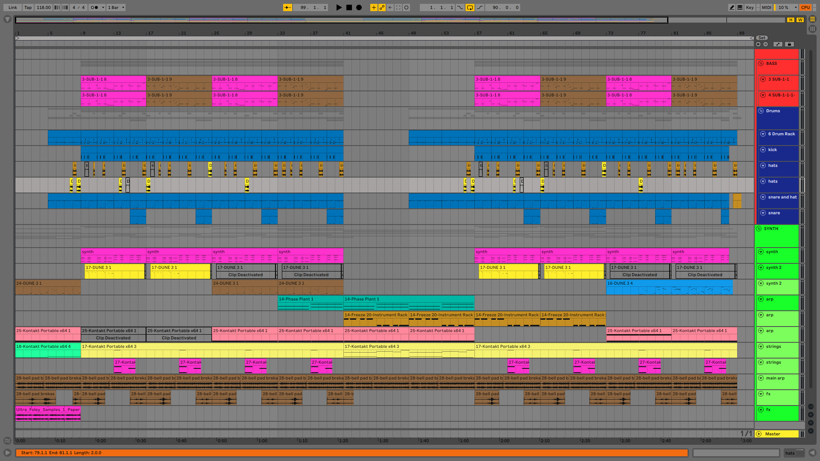
Task: Open the 1 Bar quantization dropdown
Action: tap(116, 7)
